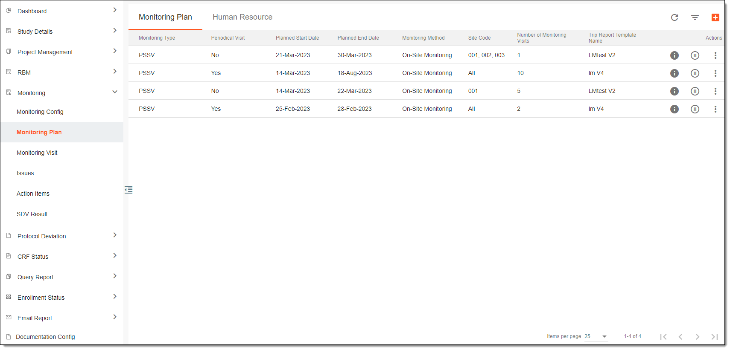The height and width of the screenshot is (350, 730).
Task: Click the Documentation Config page icon
Action: pos(9,336)
